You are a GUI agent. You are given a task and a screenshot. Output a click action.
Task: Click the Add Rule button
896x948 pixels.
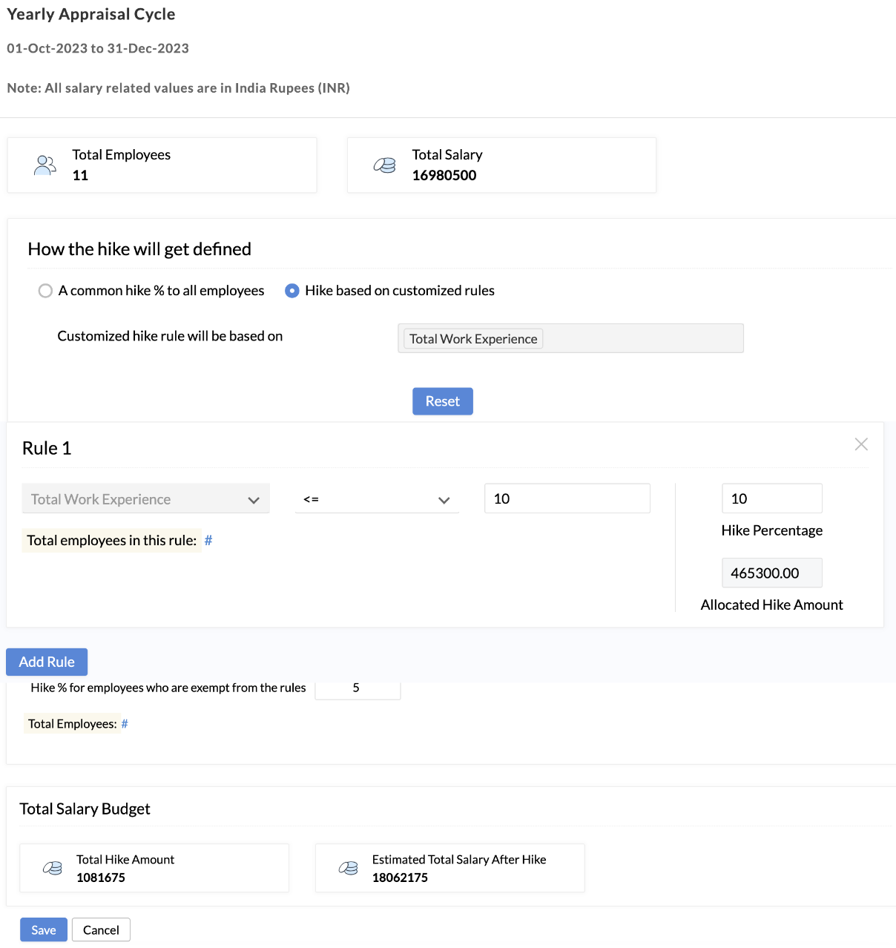coord(47,662)
